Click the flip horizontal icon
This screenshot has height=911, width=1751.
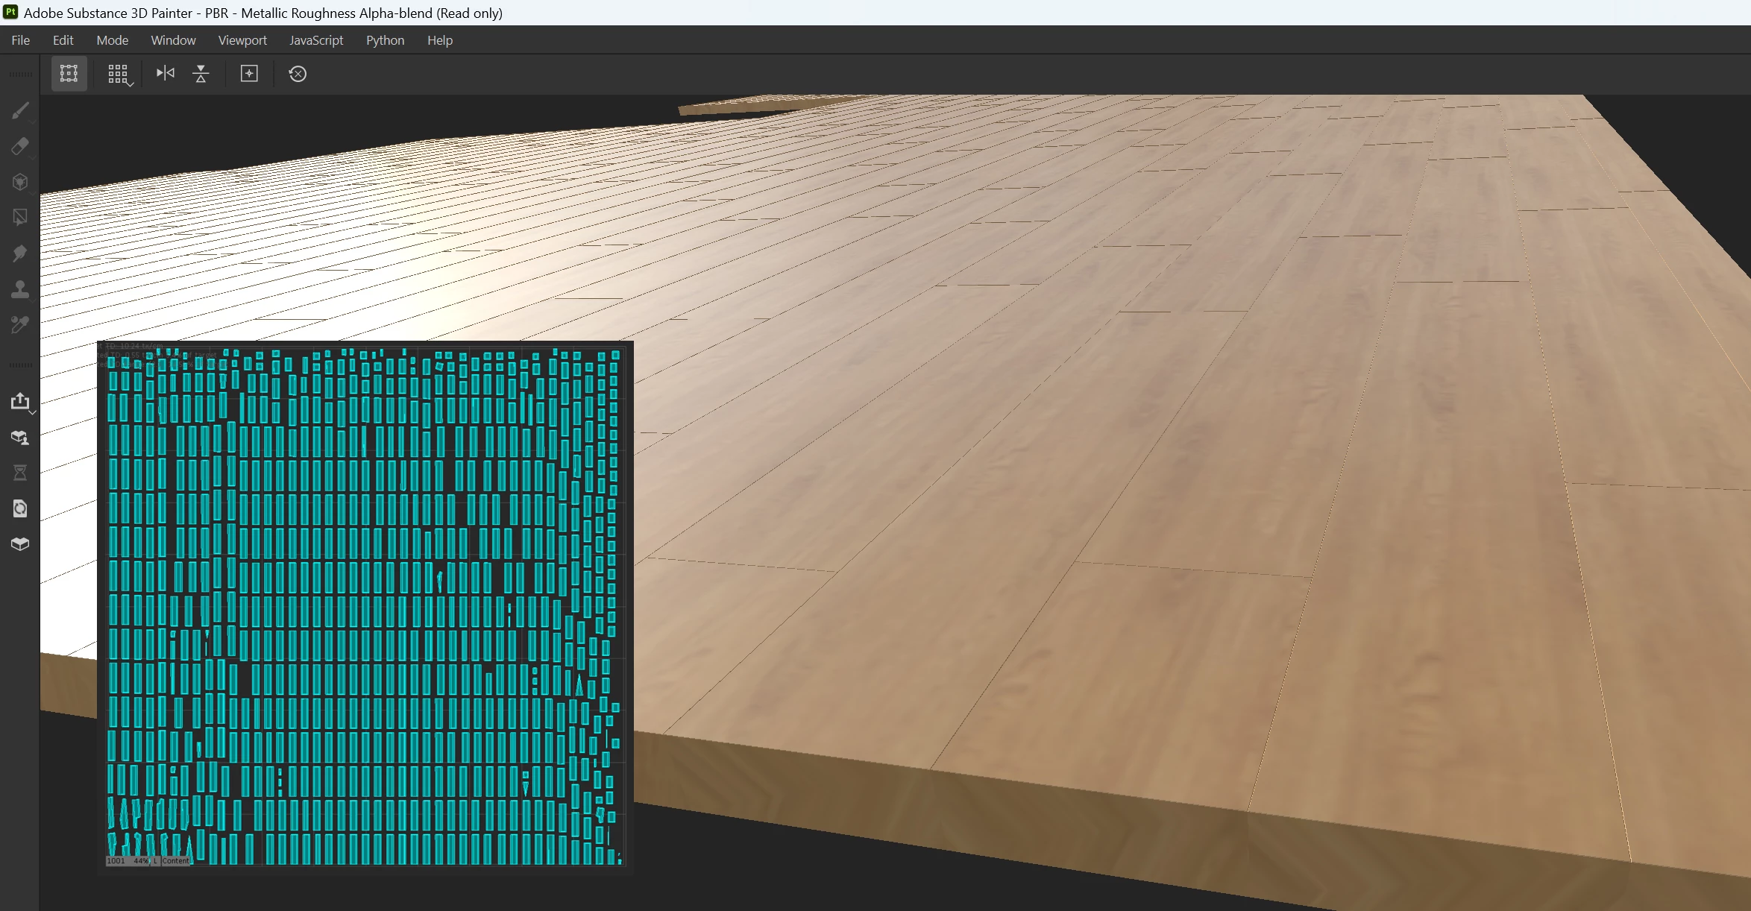165,73
